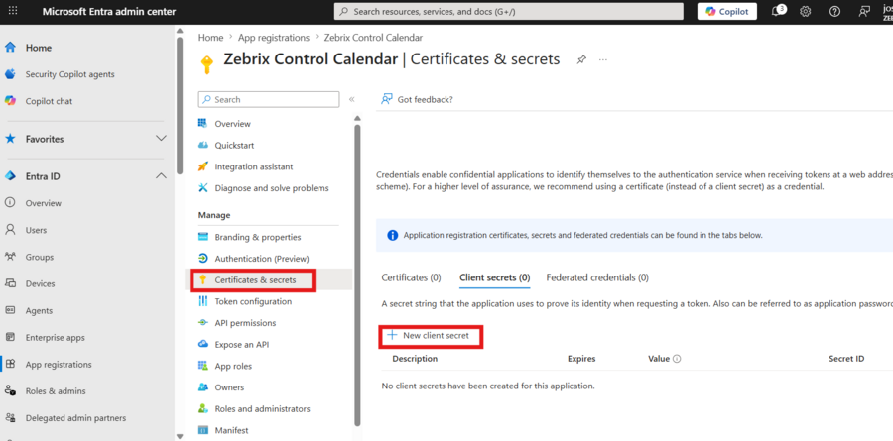Open Owners

click(229, 387)
